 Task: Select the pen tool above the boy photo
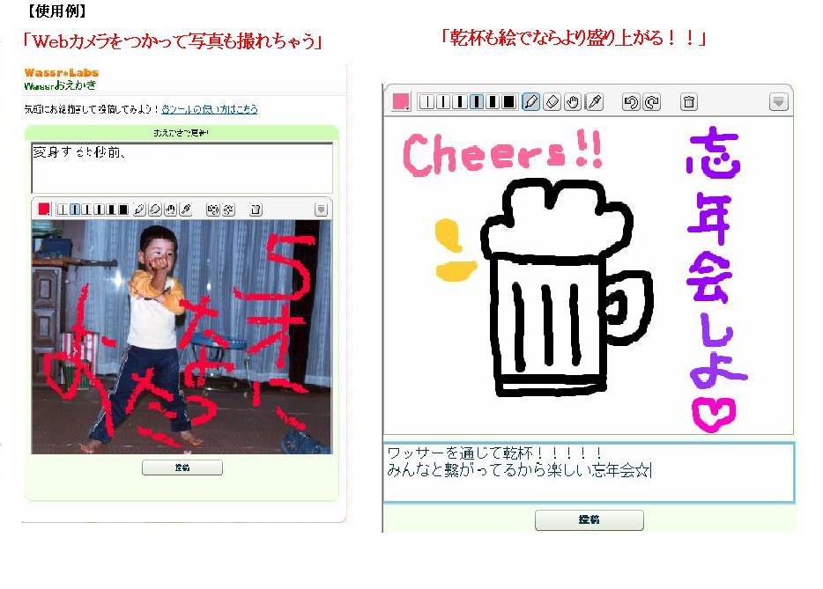click(139, 210)
